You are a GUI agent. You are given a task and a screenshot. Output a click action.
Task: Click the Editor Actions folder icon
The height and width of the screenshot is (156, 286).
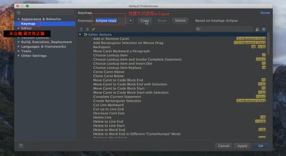86,34
